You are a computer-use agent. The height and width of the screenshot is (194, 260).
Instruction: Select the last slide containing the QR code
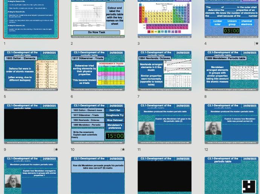coord(231,176)
